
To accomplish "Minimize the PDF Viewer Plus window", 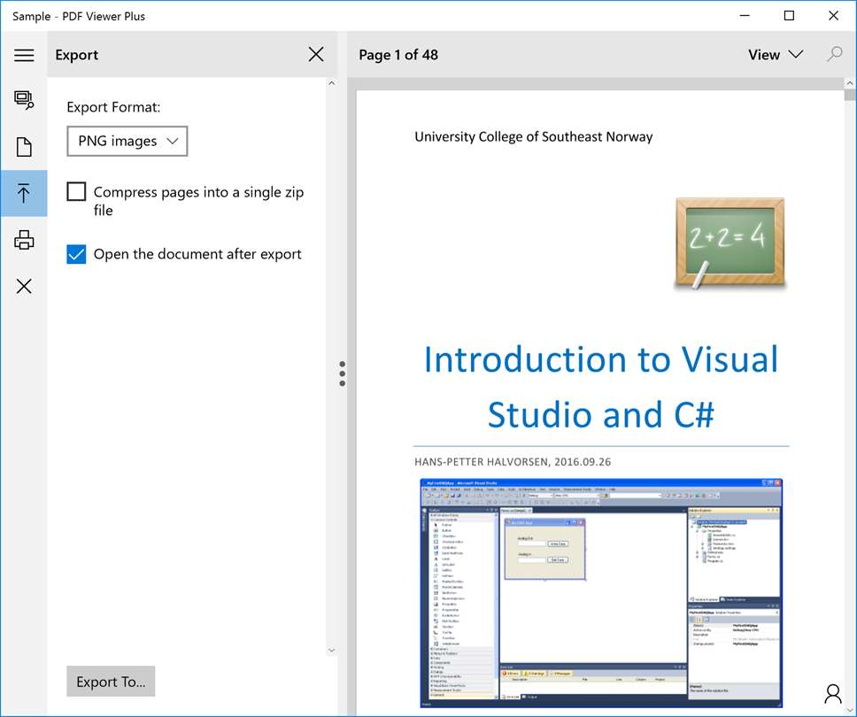I will point(745,15).
